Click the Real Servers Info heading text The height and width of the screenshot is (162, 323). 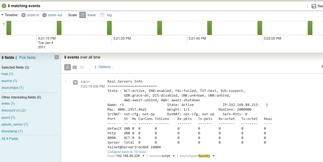tap(125, 81)
